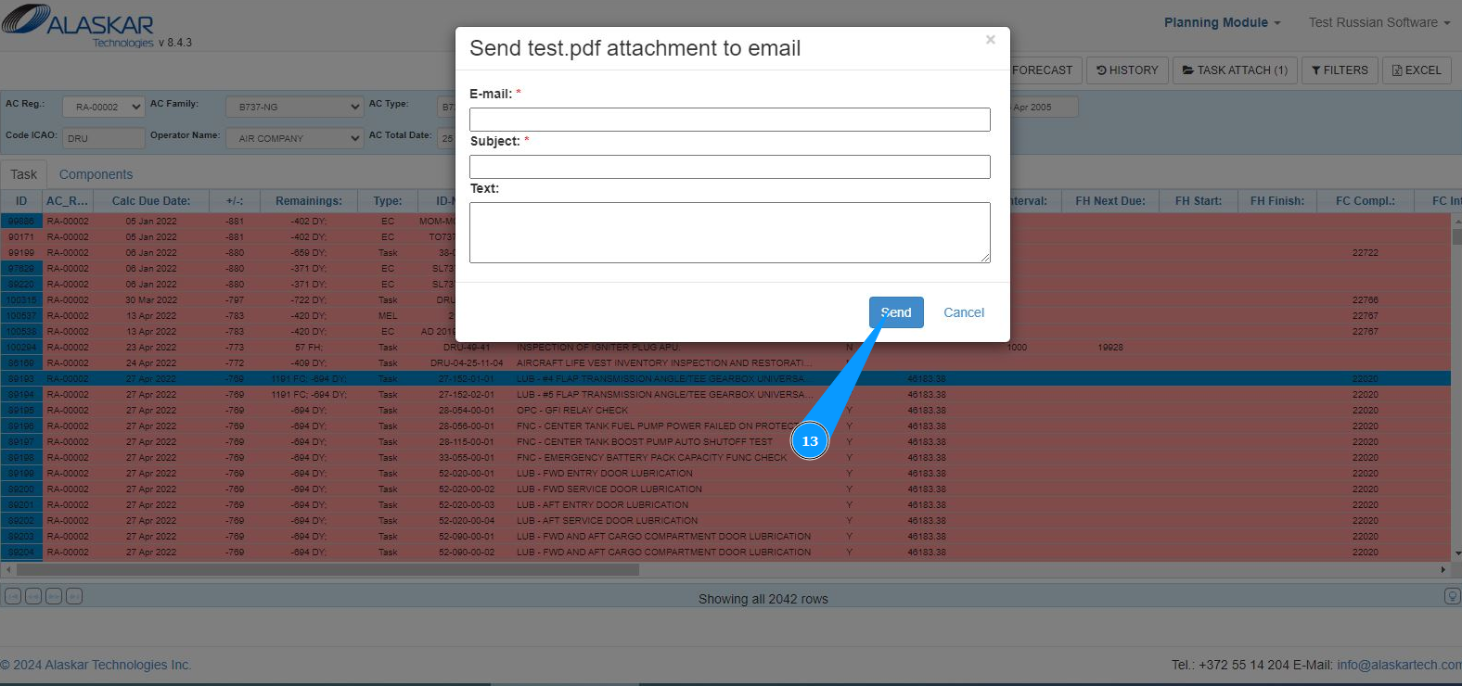
Task: Click 'FNC - EMERGENCY BATTERY PACK CAPACITY FUNC CHECK'
Action: tap(651, 458)
